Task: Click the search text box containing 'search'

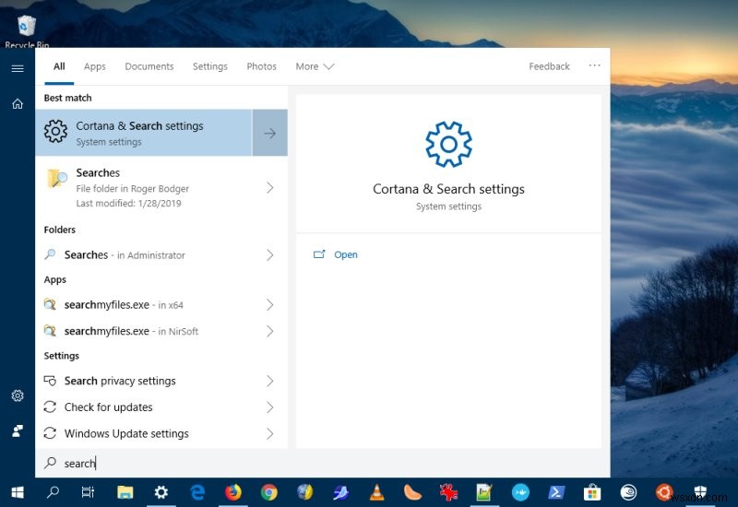Action: 322,464
